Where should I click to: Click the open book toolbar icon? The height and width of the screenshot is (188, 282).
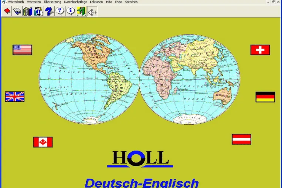click(x=17, y=11)
